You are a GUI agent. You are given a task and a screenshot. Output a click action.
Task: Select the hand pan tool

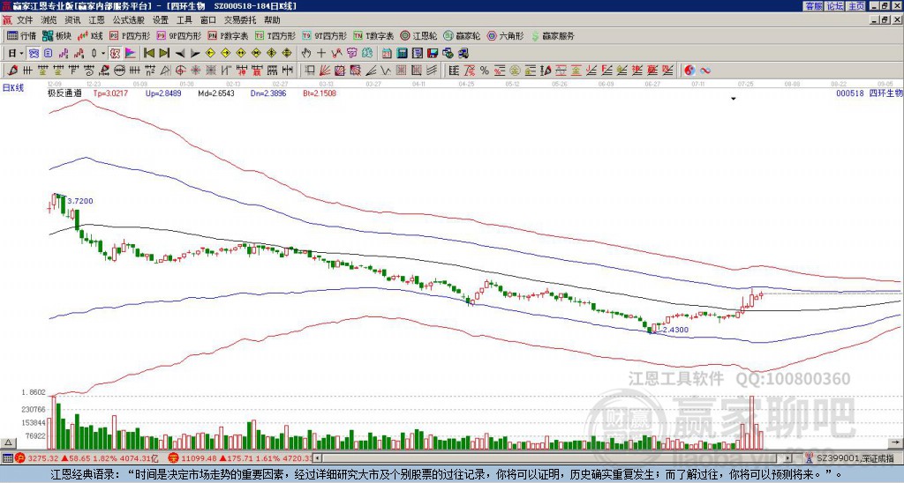[305, 54]
